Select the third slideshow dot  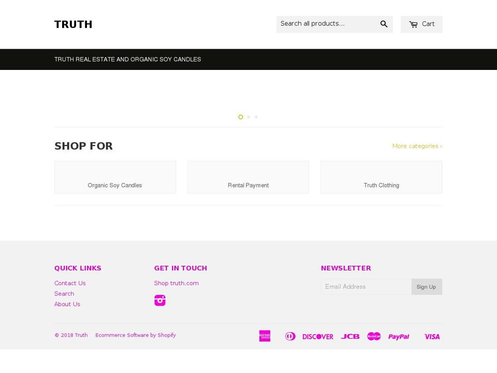[256, 117]
